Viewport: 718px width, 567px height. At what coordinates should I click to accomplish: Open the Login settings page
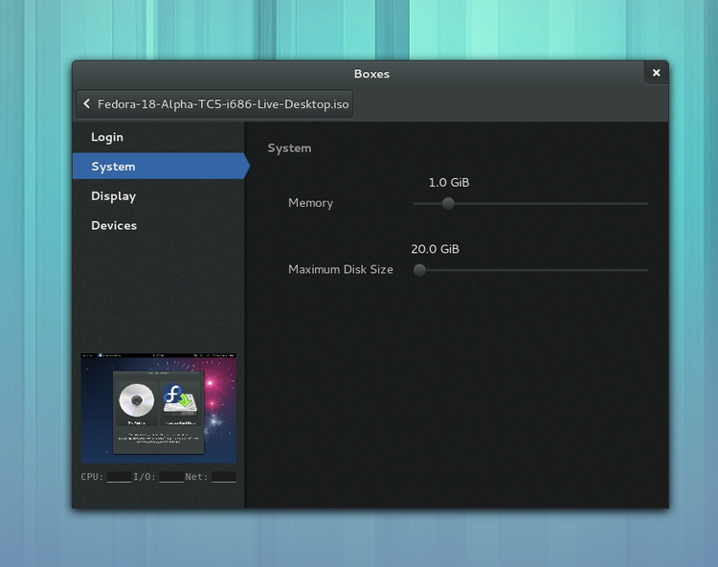tap(107, 137)
